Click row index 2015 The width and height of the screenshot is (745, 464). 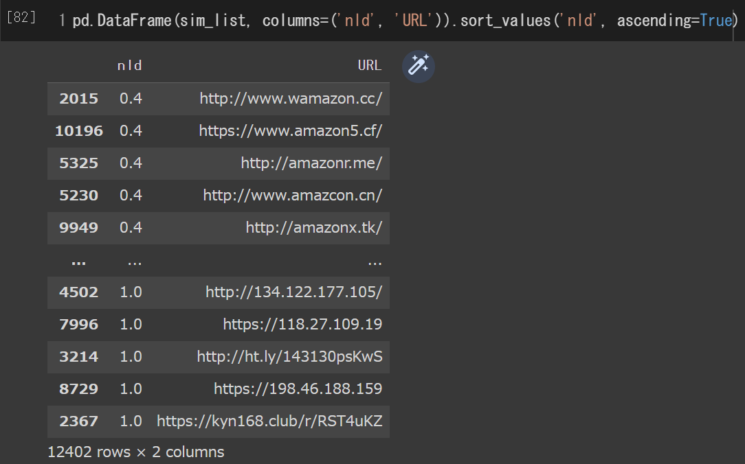click(x=79, y=99)
